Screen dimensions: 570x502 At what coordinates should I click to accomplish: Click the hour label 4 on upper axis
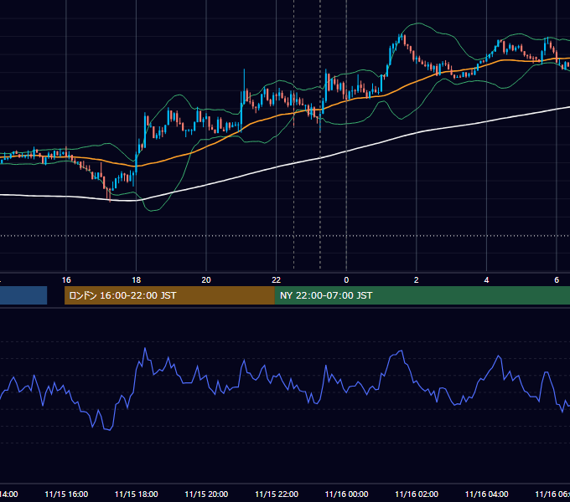tap(486, 280)
